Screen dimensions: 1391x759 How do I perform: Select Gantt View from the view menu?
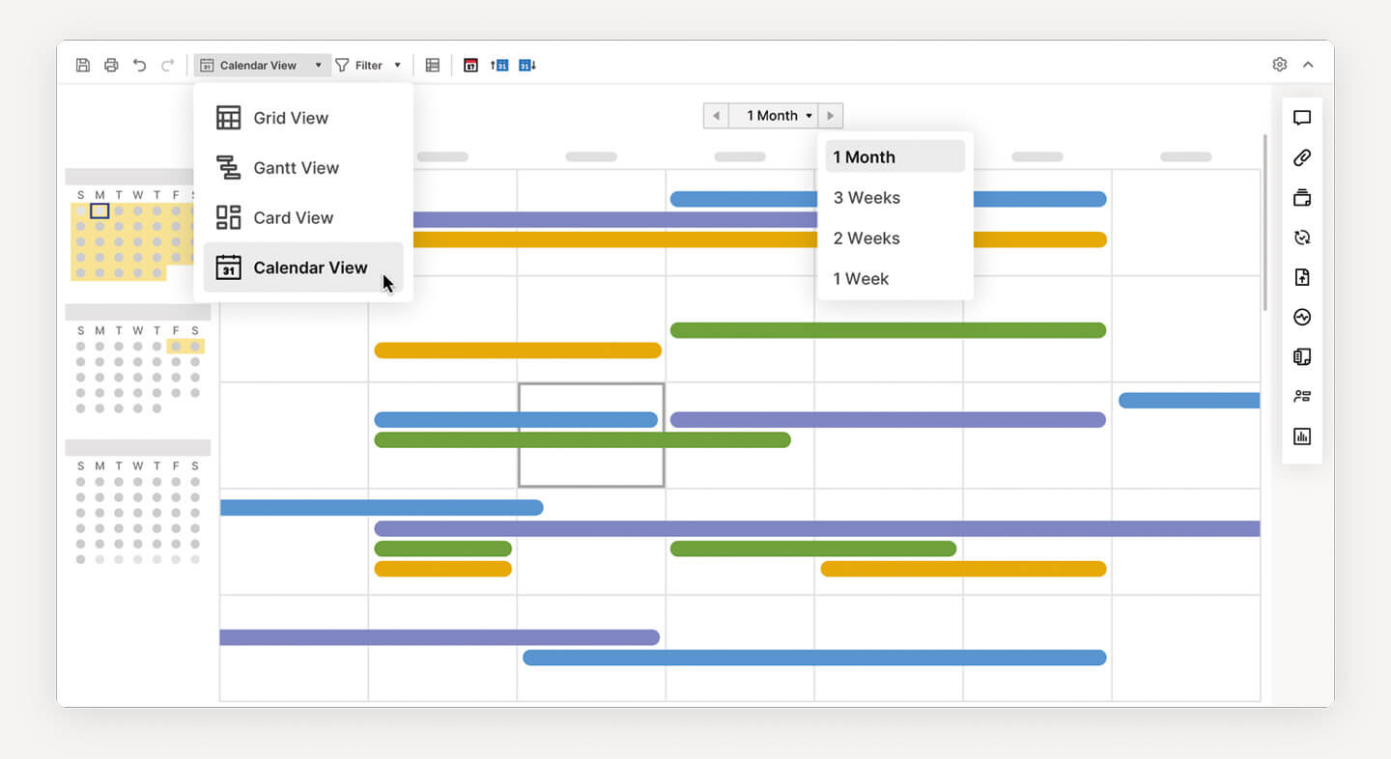tap(296, 168)
